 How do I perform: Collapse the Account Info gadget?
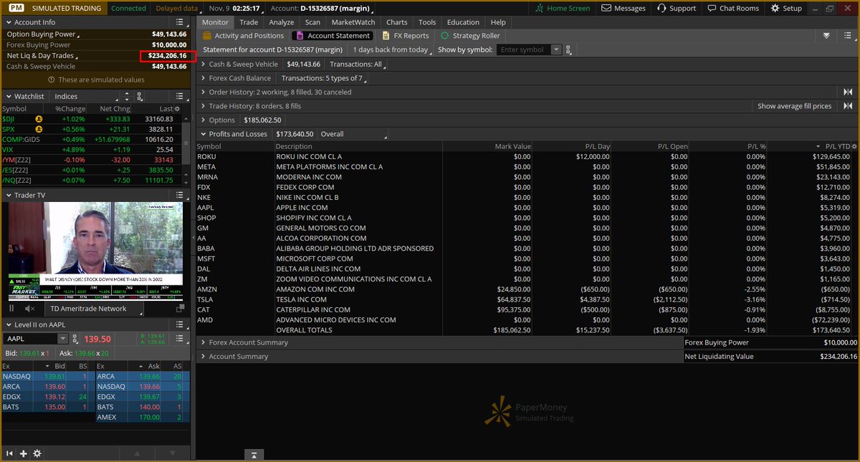(8, 22)
